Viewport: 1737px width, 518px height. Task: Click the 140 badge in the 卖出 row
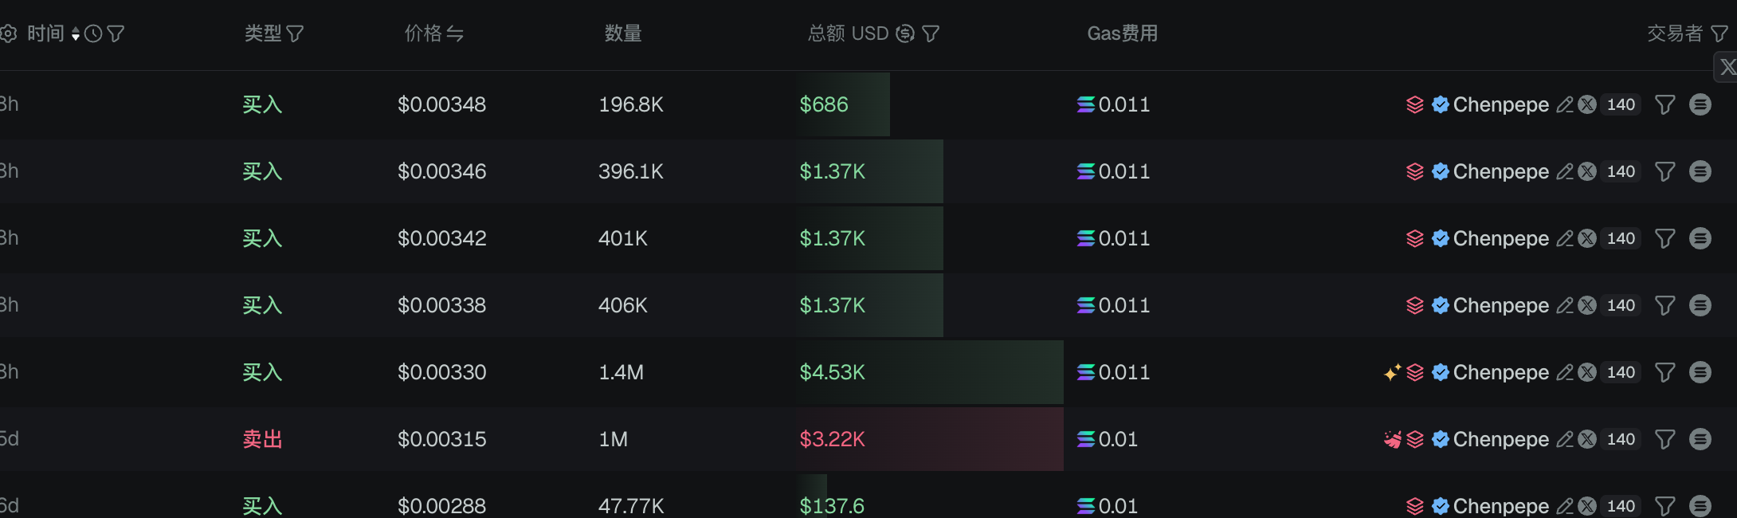click(1621, 439)
